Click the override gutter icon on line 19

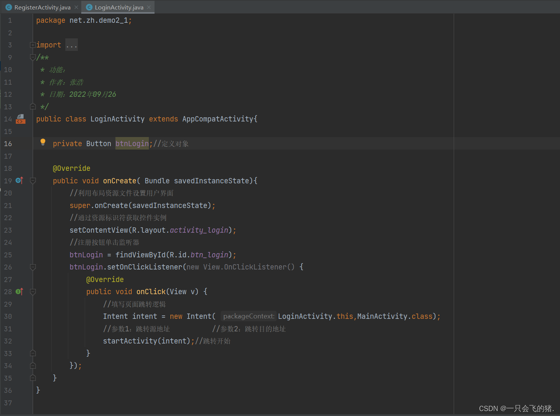[x=19, y=181]
